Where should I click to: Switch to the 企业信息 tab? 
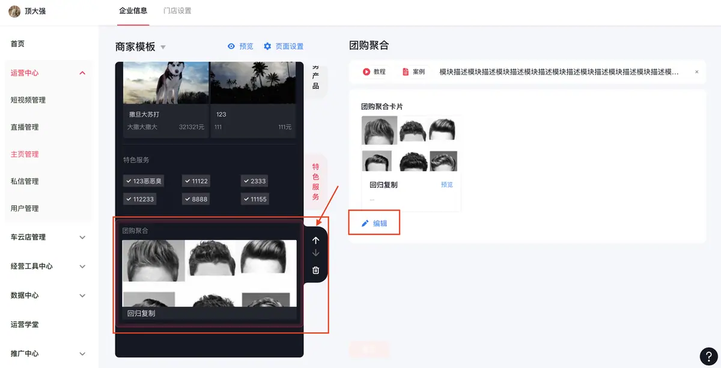pyautogui.click(x=133, y=10)
